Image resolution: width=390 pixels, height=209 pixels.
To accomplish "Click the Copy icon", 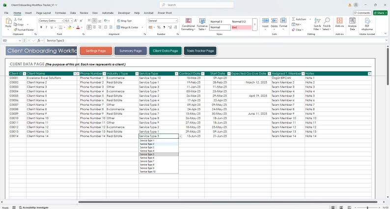I will pos(16,25).
